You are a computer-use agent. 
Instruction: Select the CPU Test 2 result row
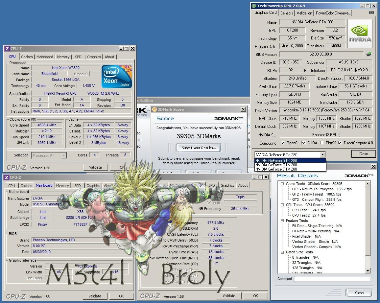tap(309, 215)
